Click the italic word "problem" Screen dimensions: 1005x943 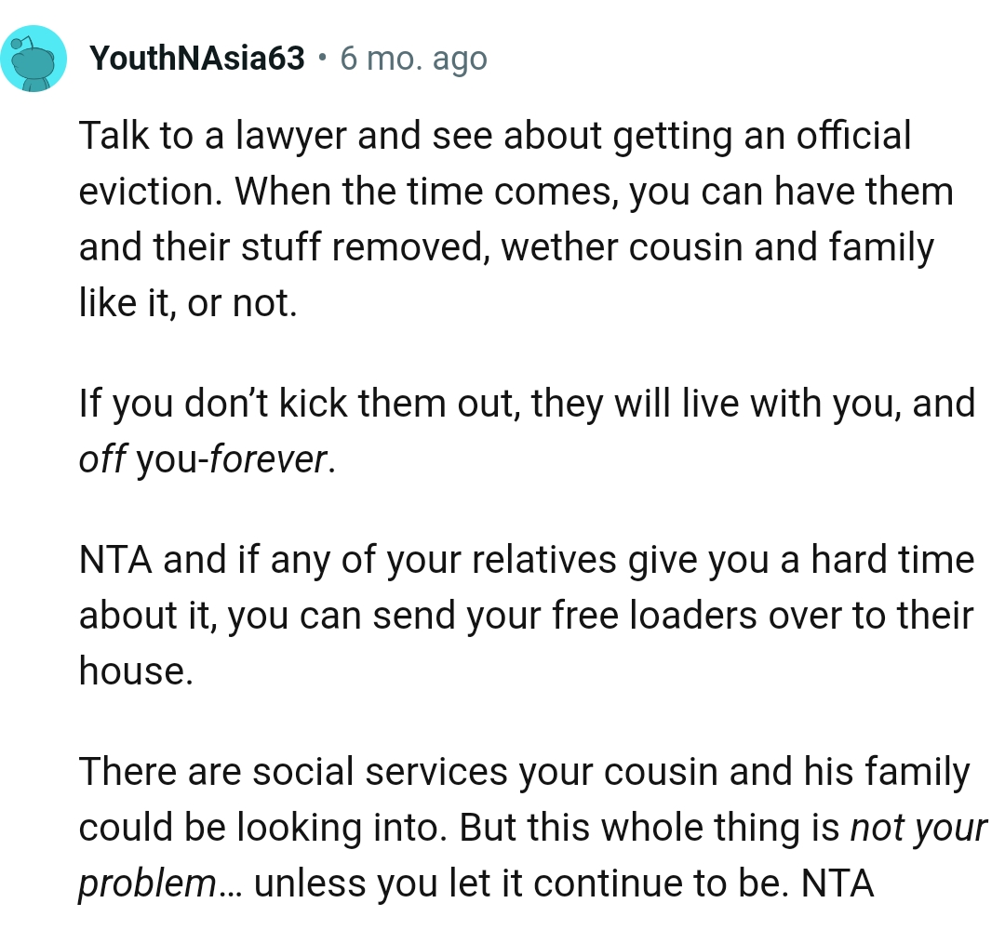(x=147, y=883)
